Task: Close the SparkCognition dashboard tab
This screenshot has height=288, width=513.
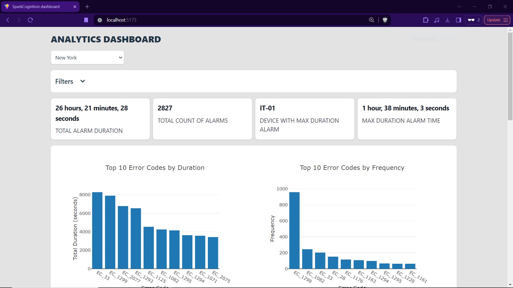Action: (x=75, y=7)
